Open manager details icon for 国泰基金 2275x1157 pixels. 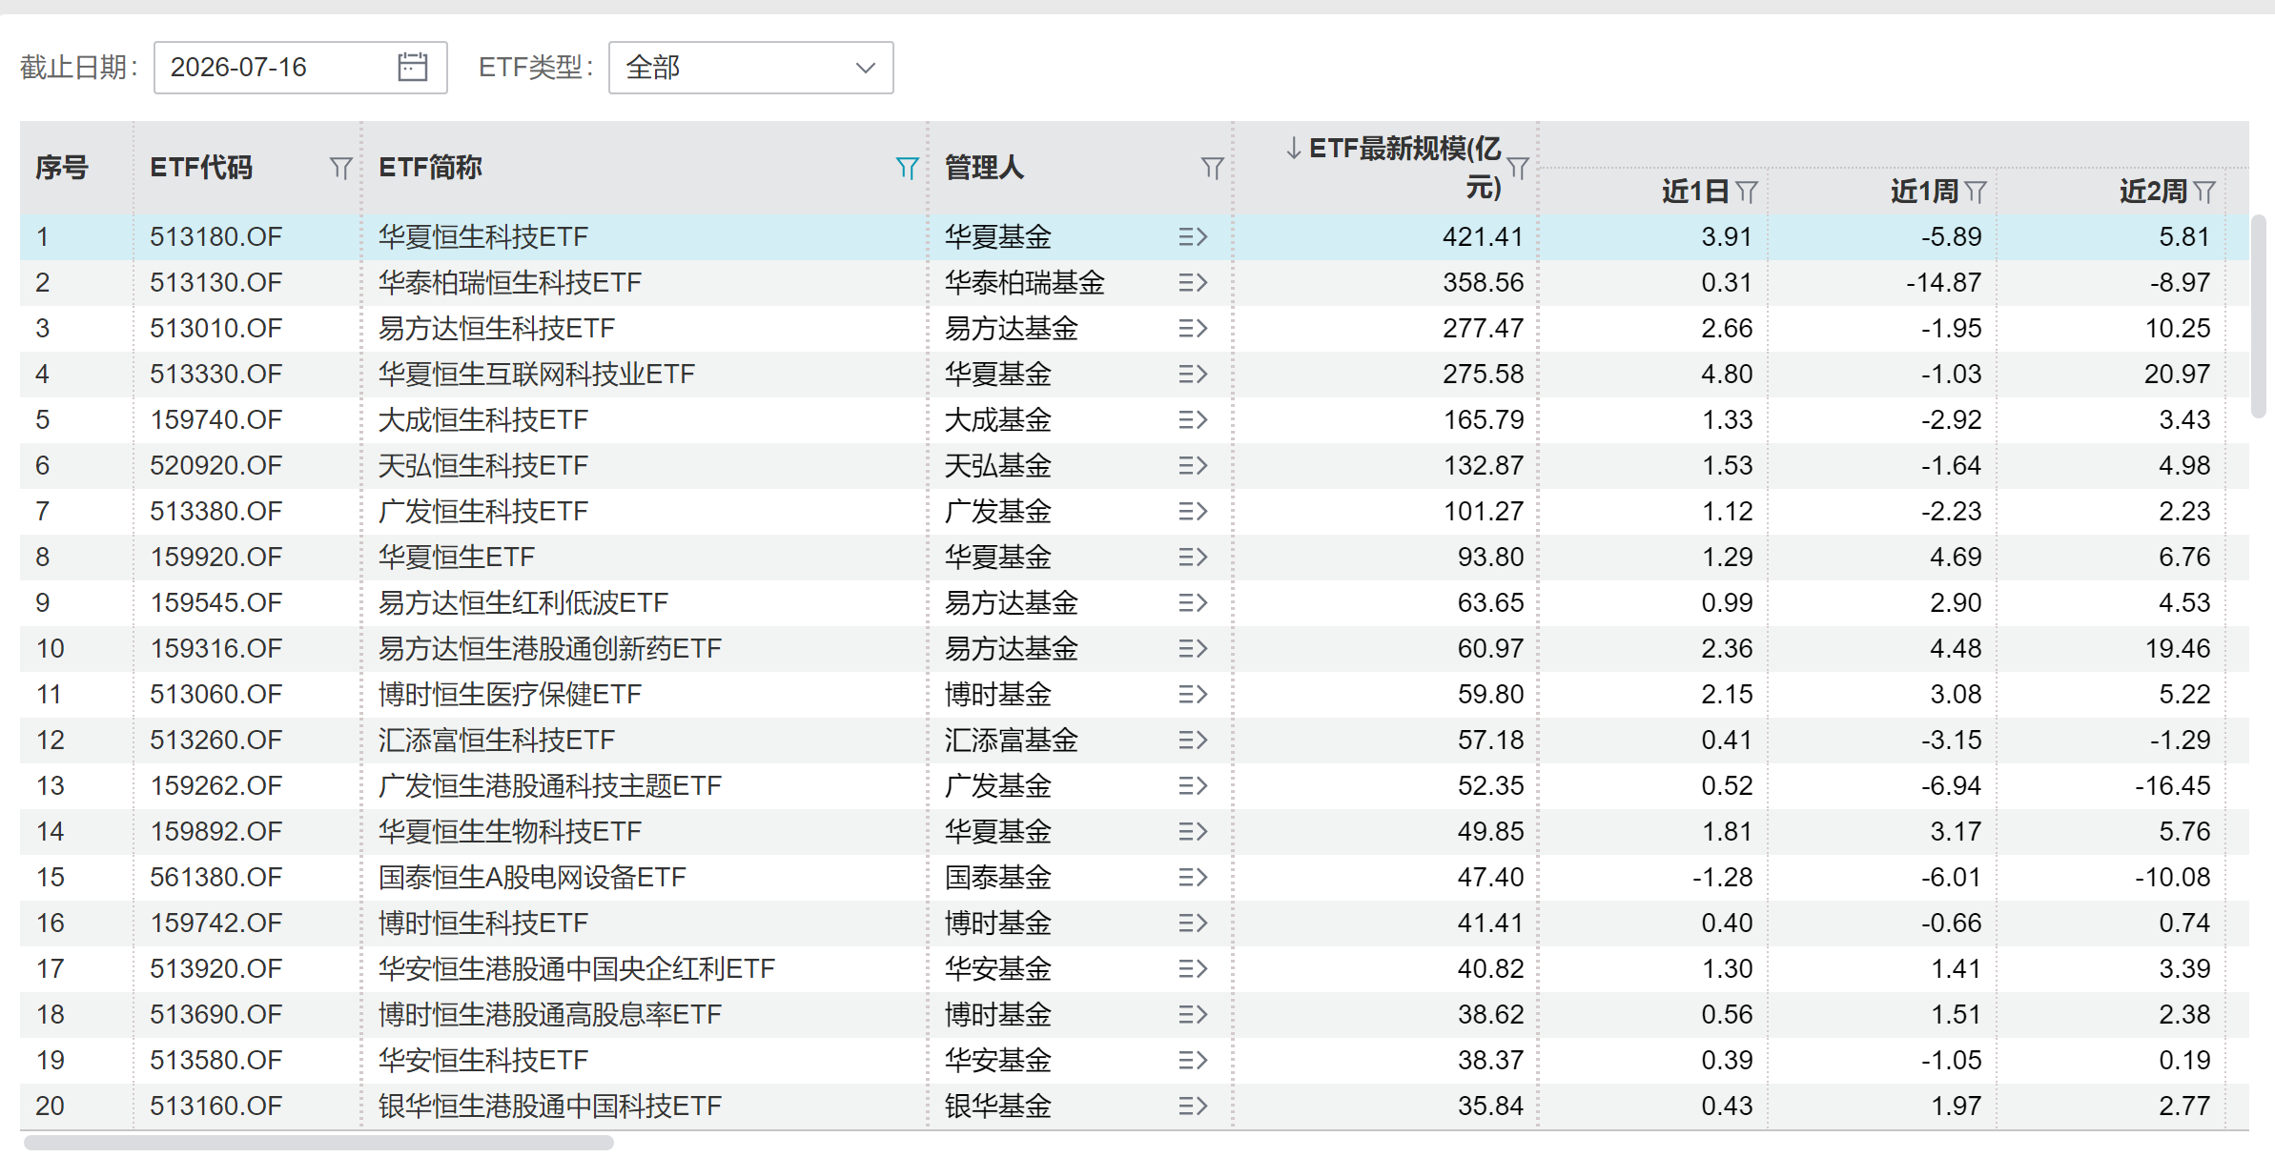pyautogui.click(x=1193, y=877)
